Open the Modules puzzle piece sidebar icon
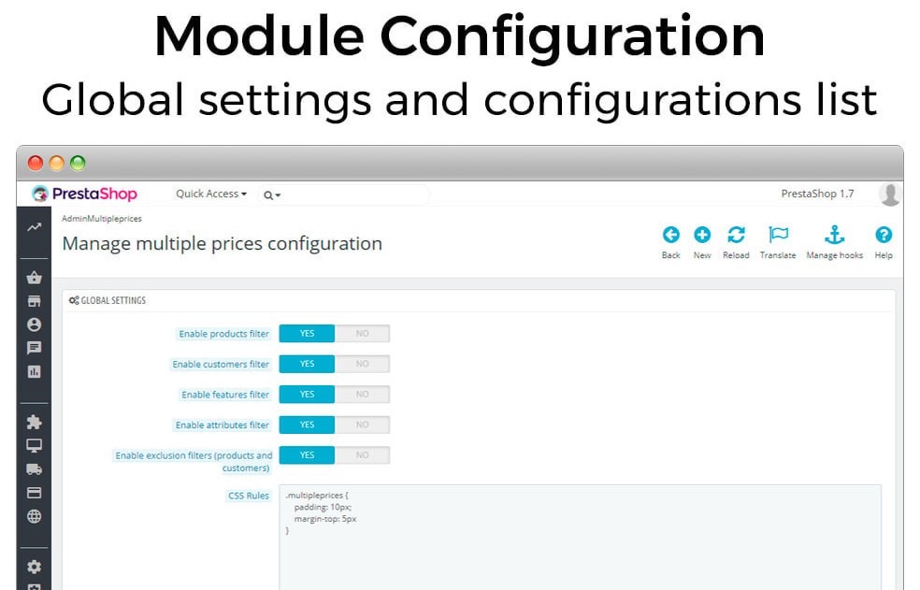920x590 pixels. point(35,422)
